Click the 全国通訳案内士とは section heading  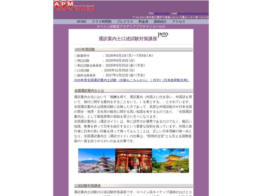click(x=134, y=91)
